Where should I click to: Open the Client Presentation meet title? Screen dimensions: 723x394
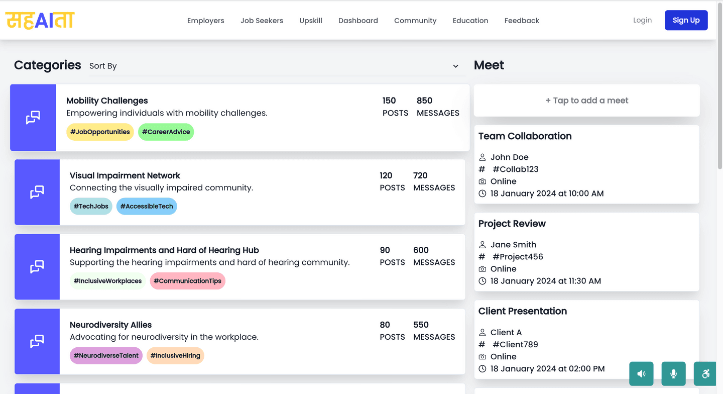522,311
